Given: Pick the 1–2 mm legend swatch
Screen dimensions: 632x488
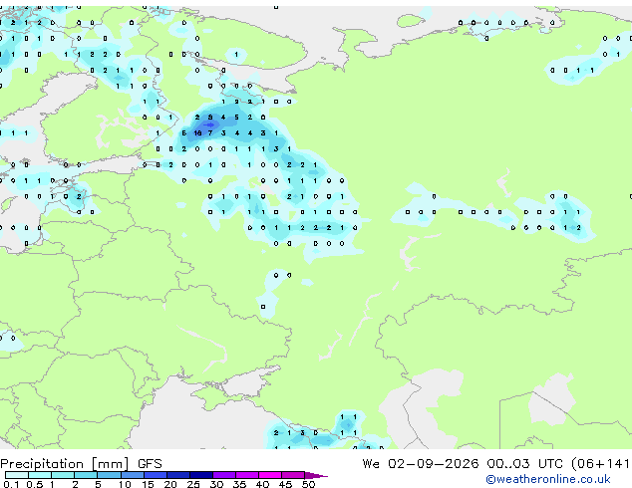Looking at the screenshot, I should pyautogui.click(x=63, y=475).
